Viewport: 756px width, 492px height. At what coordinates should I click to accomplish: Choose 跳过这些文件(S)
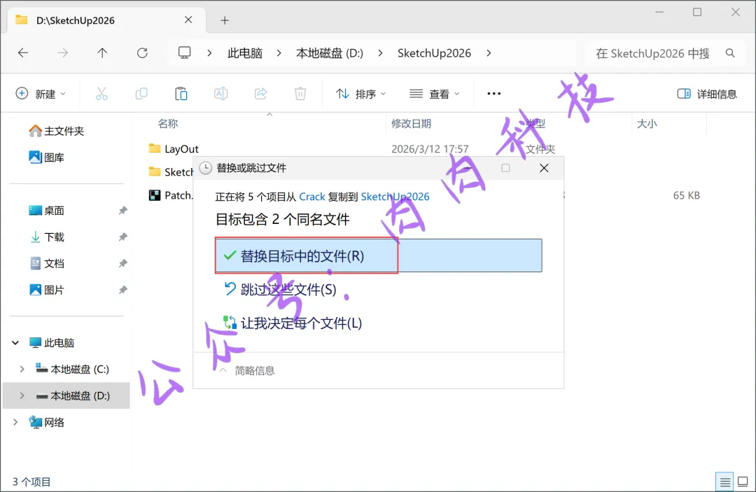(279, 289)
